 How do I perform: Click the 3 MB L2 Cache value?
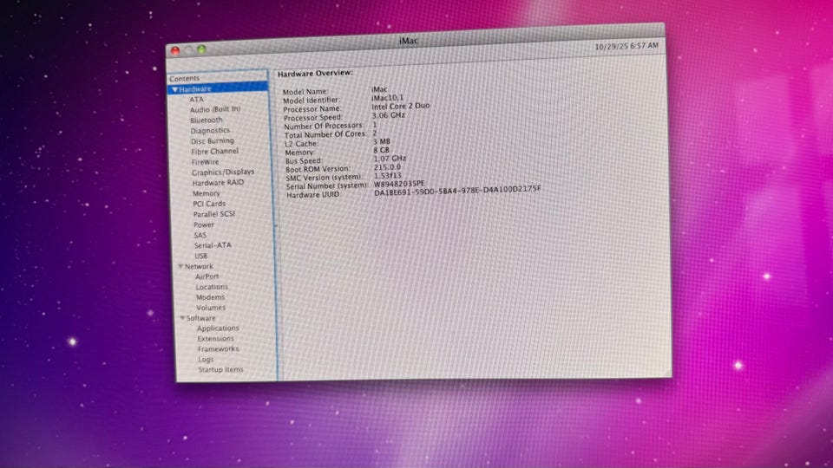pos(382,141)
